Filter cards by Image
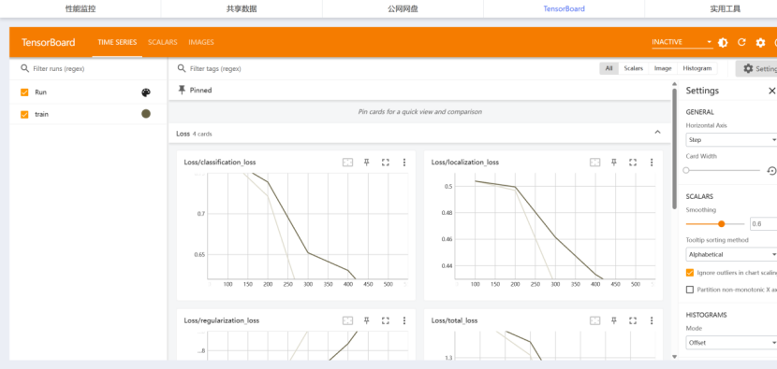 (x=663, y=68)
